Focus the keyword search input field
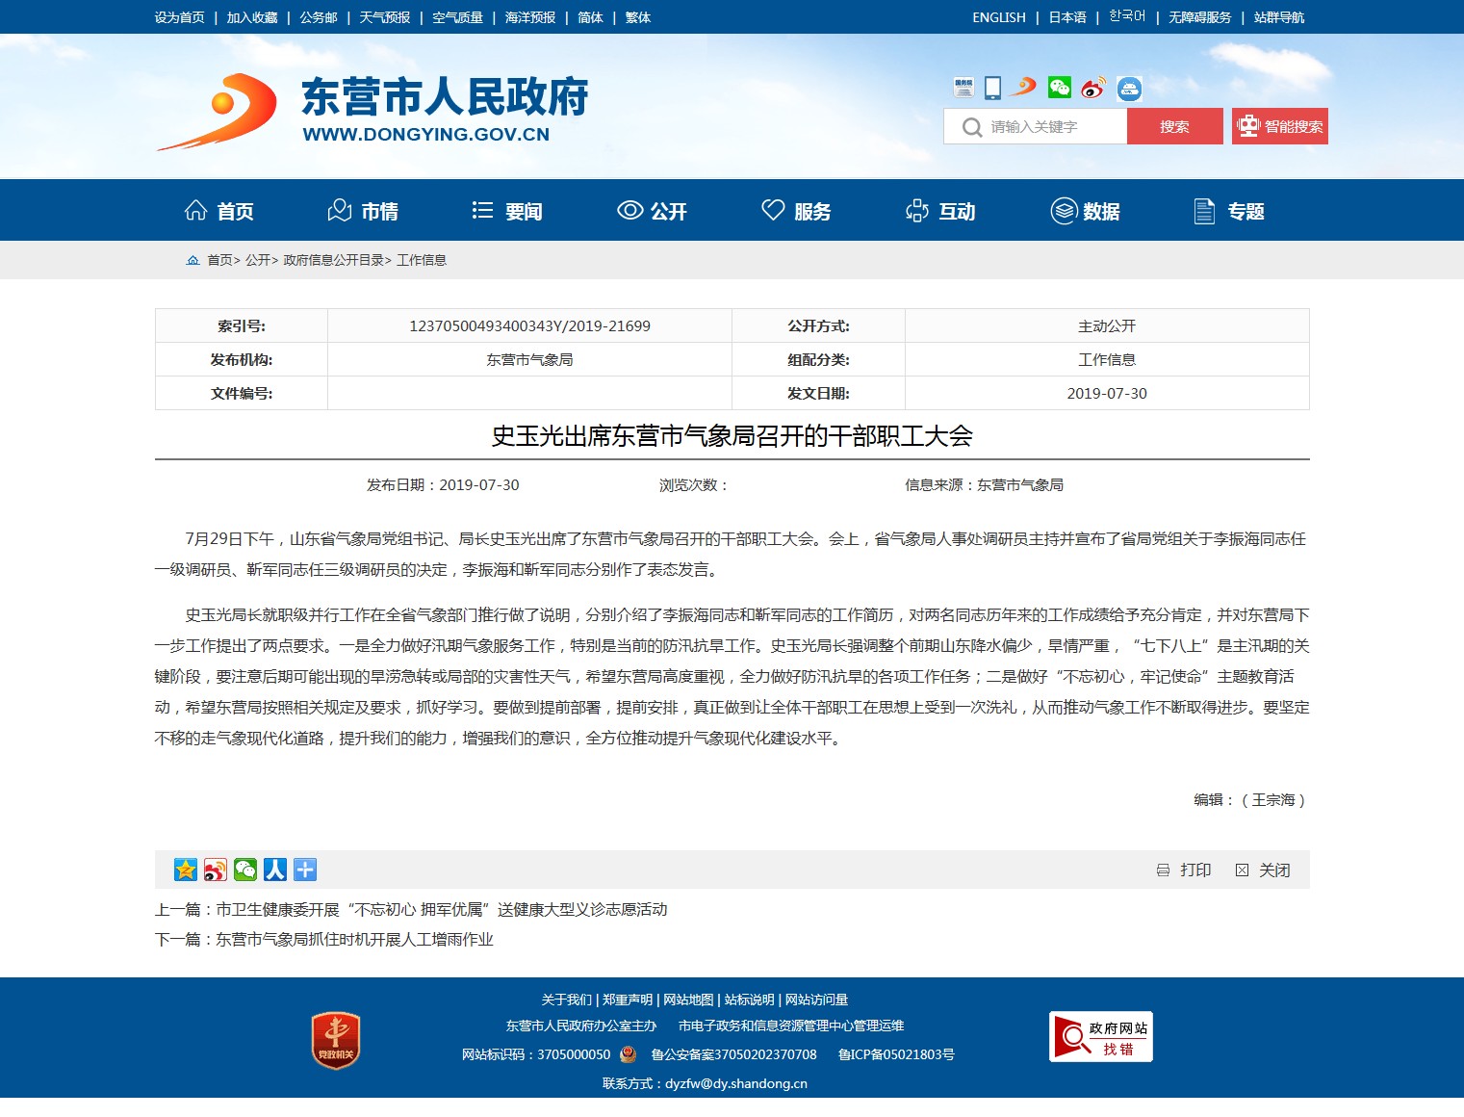Image resolution: width=1464 pixels, height=1117 pixels. 1051,127
